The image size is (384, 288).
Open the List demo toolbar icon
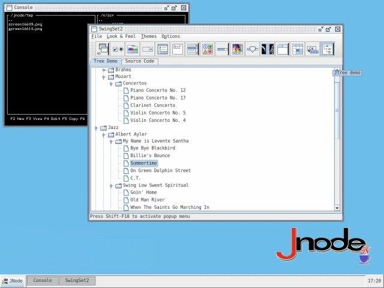(x=193, y=49)
